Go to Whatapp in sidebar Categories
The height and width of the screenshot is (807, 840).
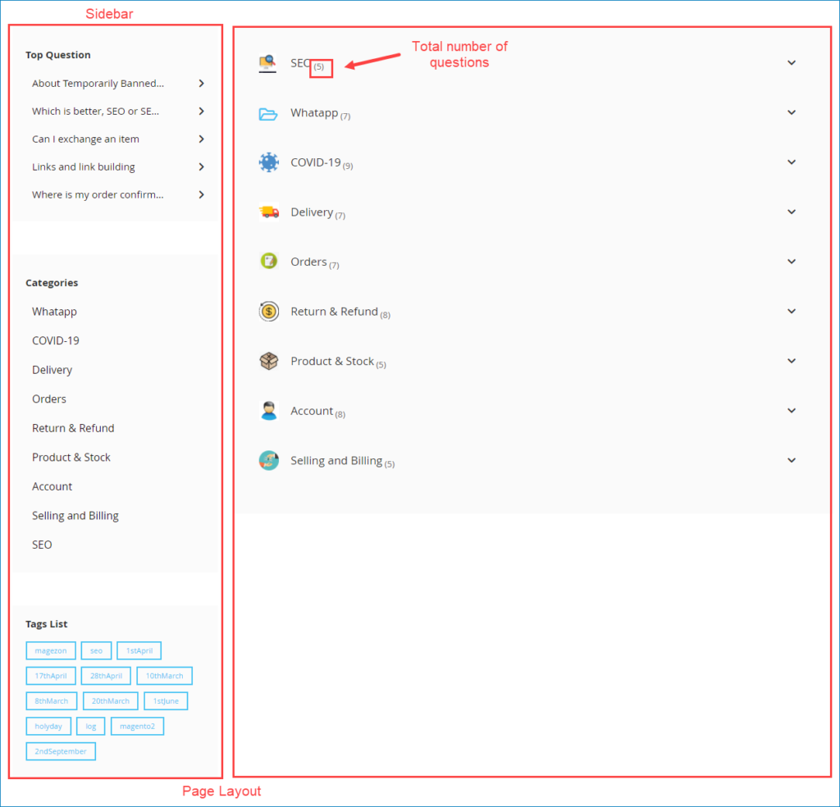click(x=55, y=312)
